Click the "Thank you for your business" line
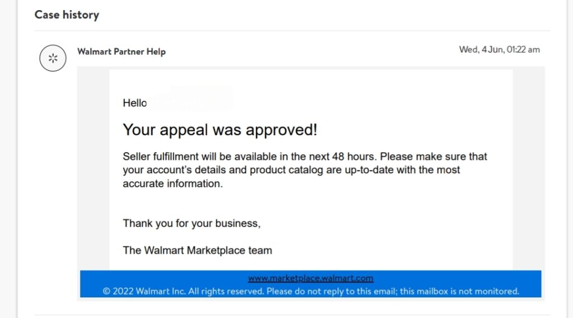 (x=191, y=224)
